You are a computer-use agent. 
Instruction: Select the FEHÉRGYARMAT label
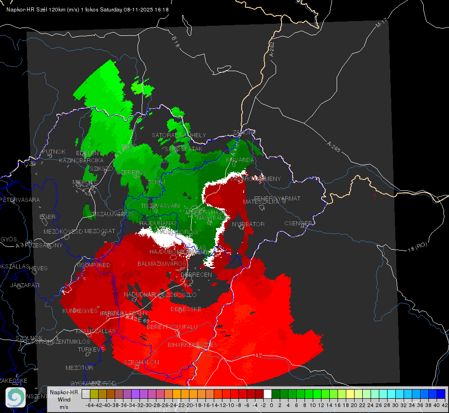tap(277, 198)
